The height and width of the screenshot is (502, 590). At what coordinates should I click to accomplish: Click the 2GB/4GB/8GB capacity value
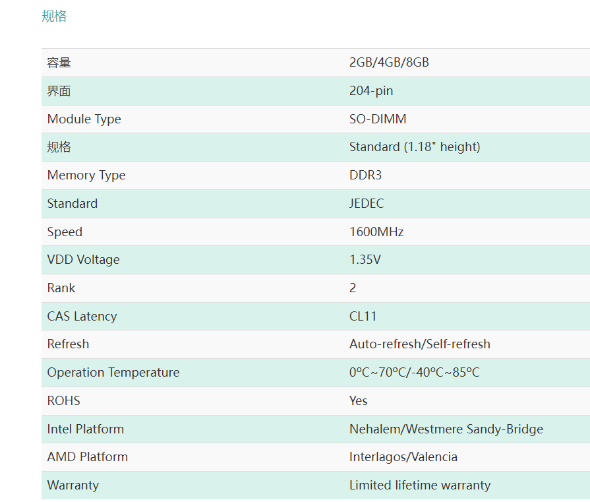click(x=389, y=63)
